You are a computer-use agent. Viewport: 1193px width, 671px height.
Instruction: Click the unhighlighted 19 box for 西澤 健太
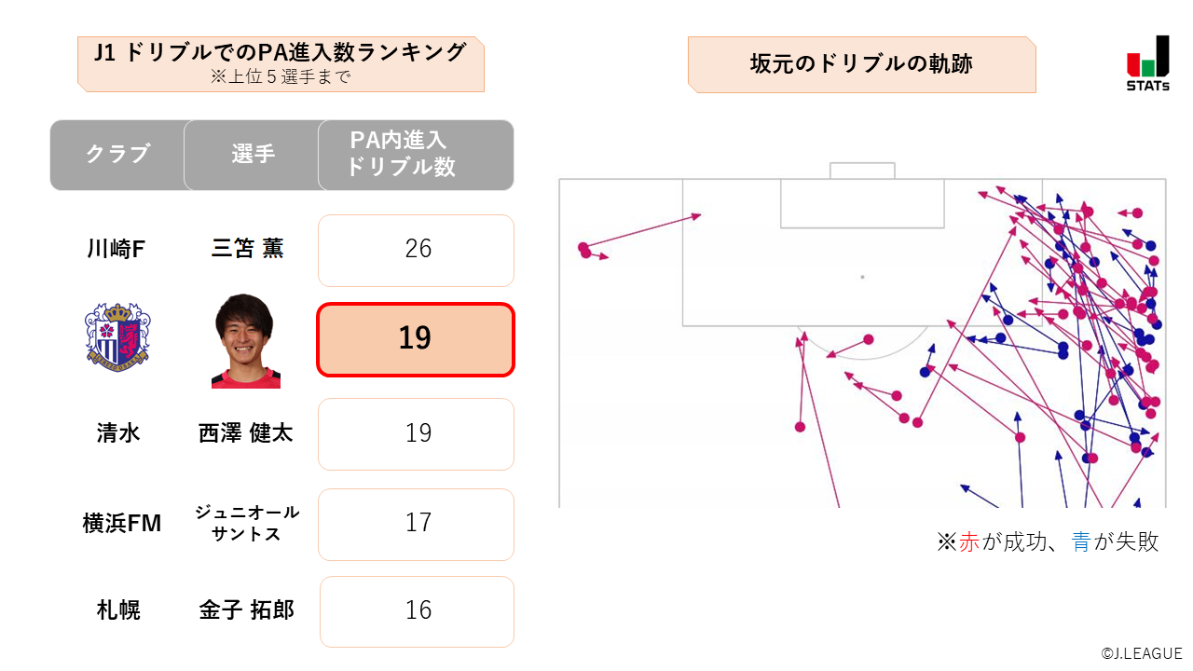[x=416, y=434]
